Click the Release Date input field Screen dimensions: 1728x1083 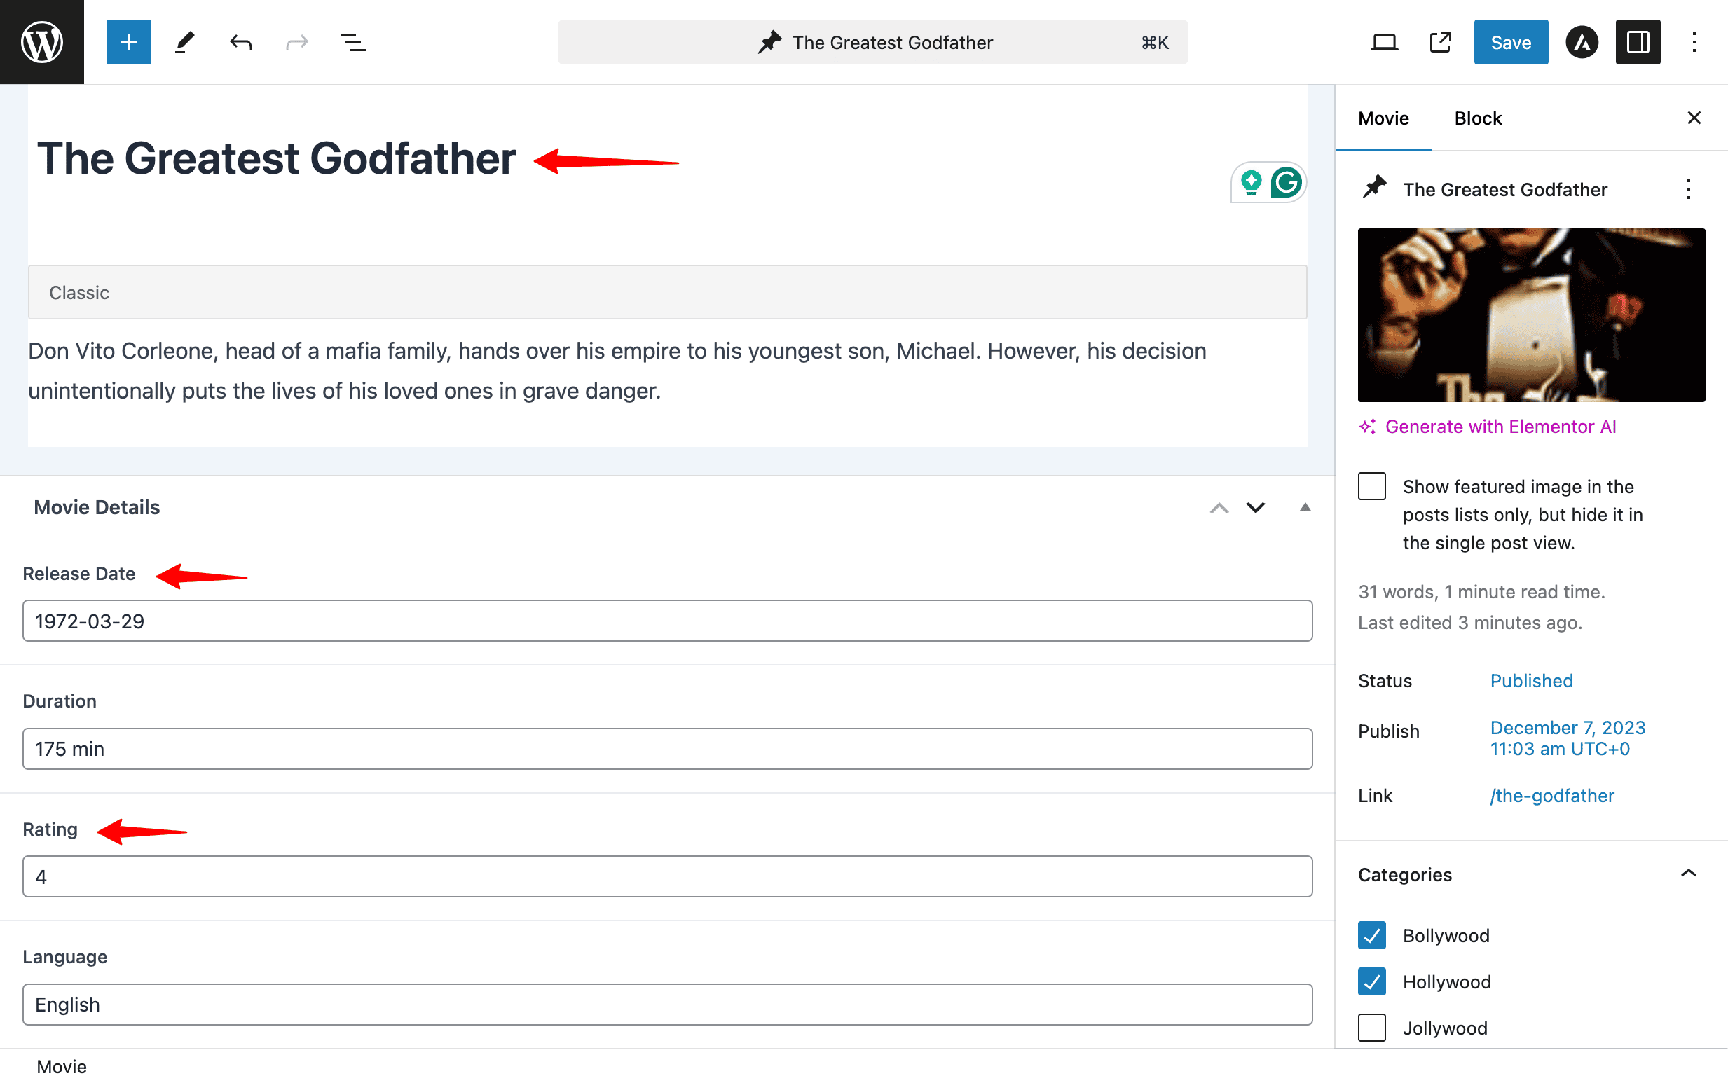coord(668,621)
